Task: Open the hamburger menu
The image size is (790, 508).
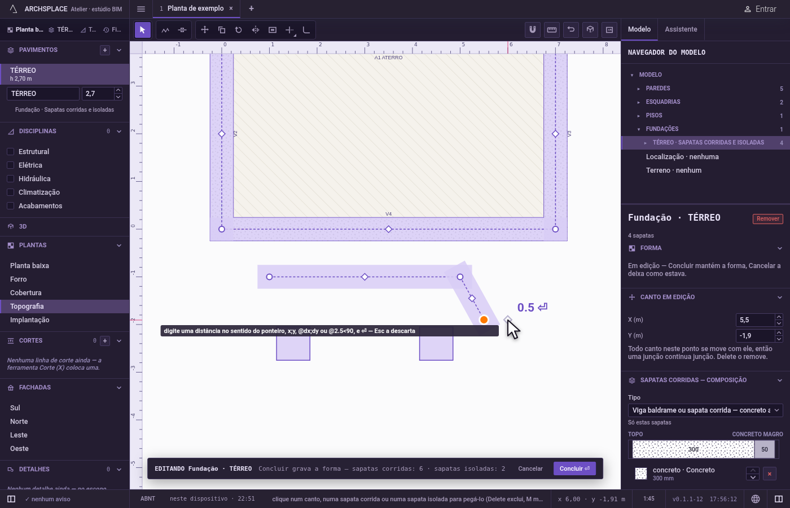Action: pos(141,9)
